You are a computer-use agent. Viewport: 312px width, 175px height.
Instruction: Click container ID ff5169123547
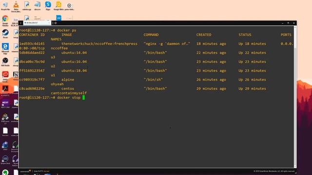(32, 70)
